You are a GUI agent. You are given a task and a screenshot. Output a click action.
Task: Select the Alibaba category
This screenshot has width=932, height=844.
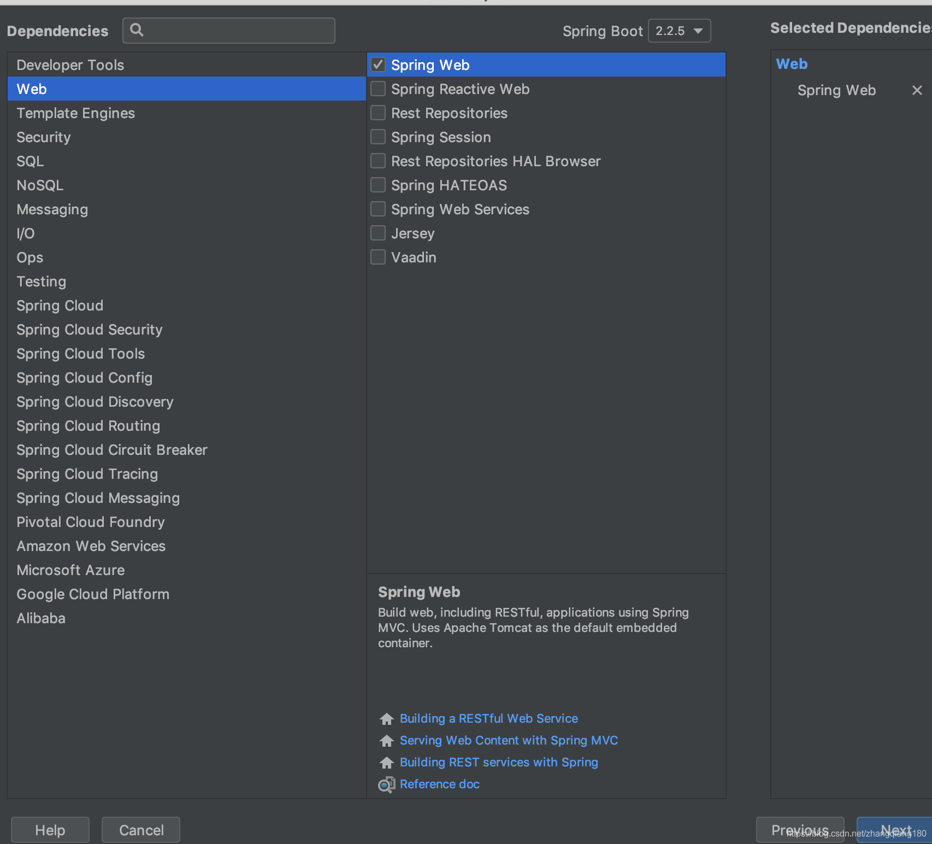click(186, 618)
